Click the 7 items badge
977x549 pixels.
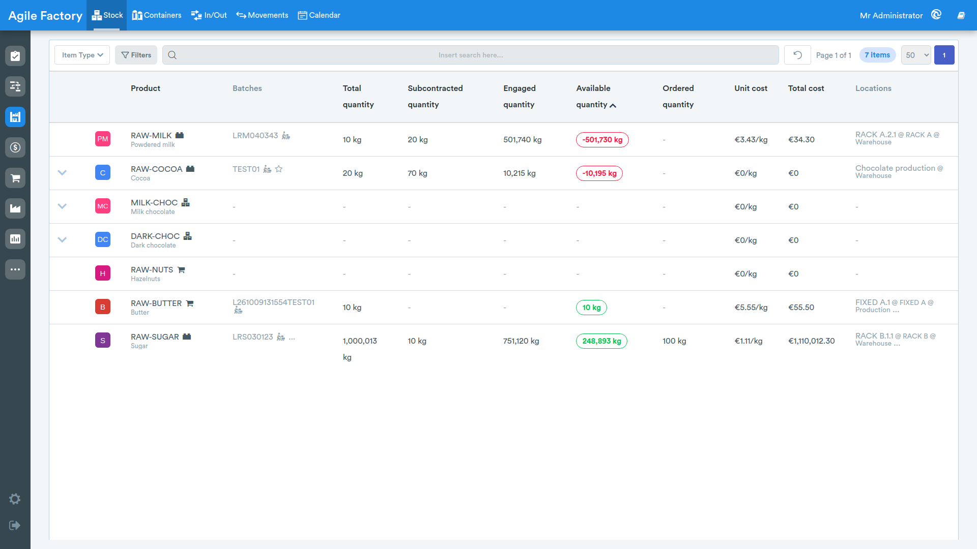877,55
